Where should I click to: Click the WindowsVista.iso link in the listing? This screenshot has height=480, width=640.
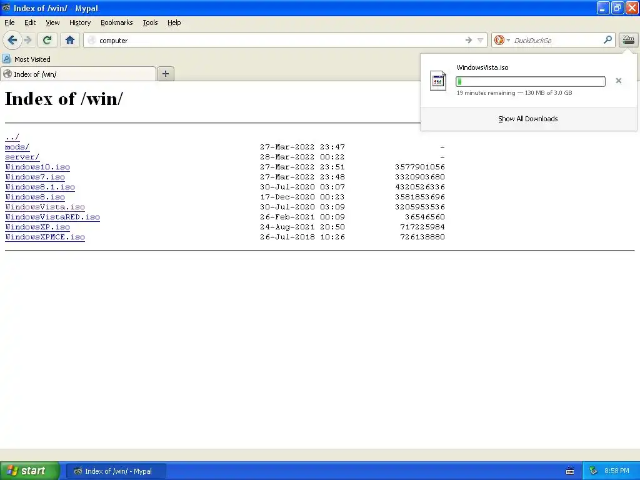click(45, 207)
